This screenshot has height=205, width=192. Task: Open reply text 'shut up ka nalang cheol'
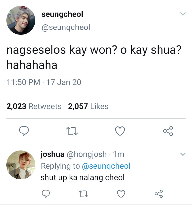82,178
